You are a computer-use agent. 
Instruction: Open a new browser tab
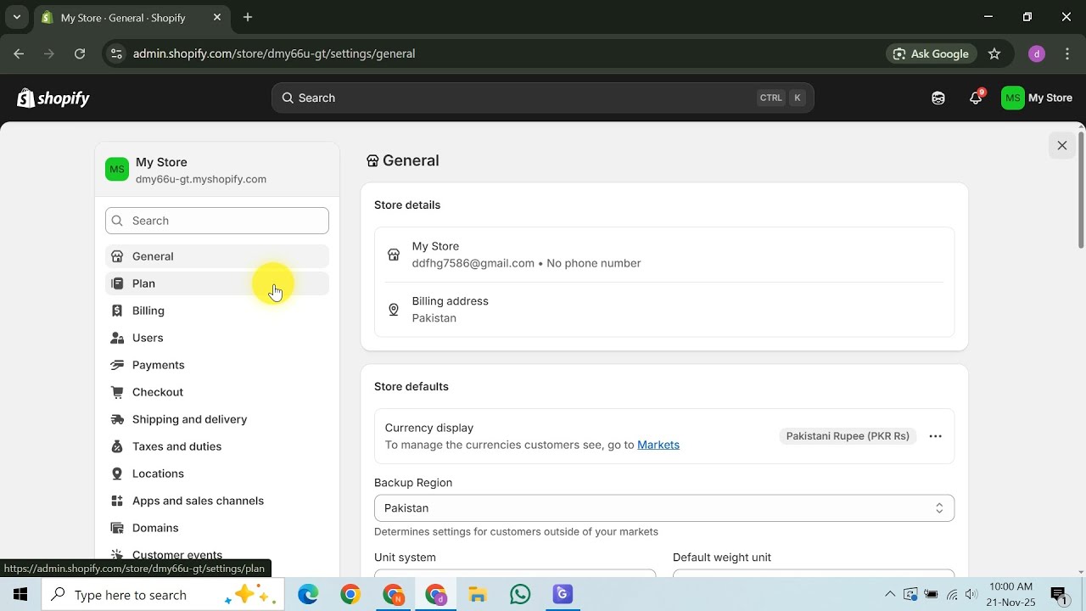coord(248,17)
